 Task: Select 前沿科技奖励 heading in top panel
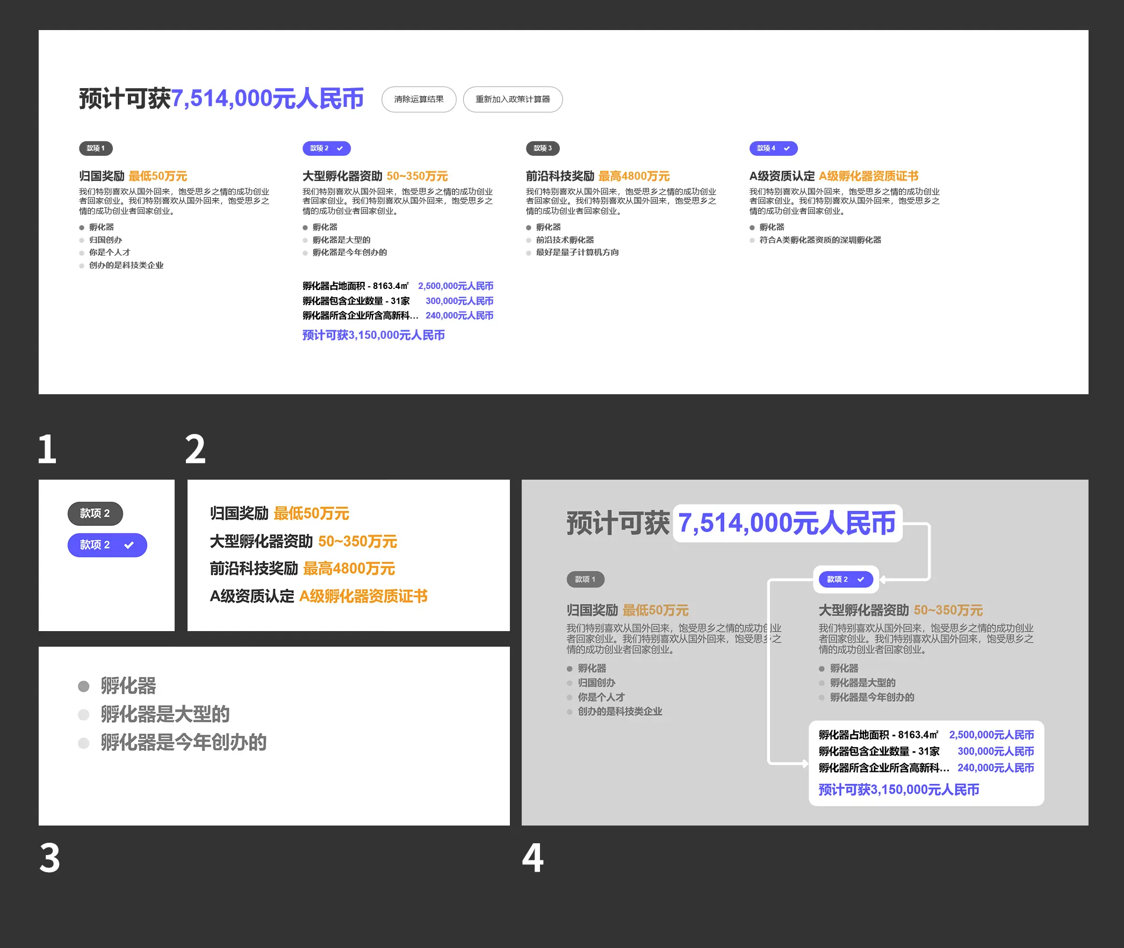click(x=559, y=176)
